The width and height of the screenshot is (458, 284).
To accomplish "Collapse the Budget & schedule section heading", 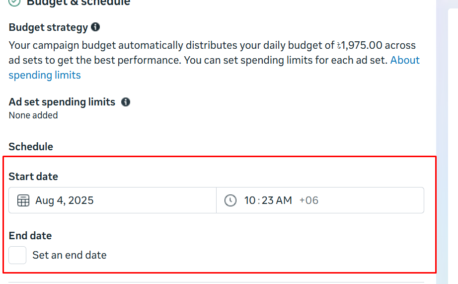I will coord(78,2).
